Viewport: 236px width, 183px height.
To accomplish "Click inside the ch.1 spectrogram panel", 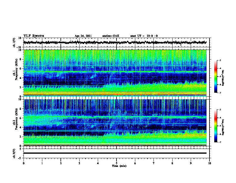I will [115, 73].
